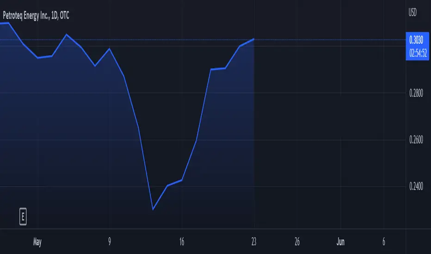Click the lowest point of the price line
The height and width of the screenshot is (254, 431).
click(x=153, y=210)
